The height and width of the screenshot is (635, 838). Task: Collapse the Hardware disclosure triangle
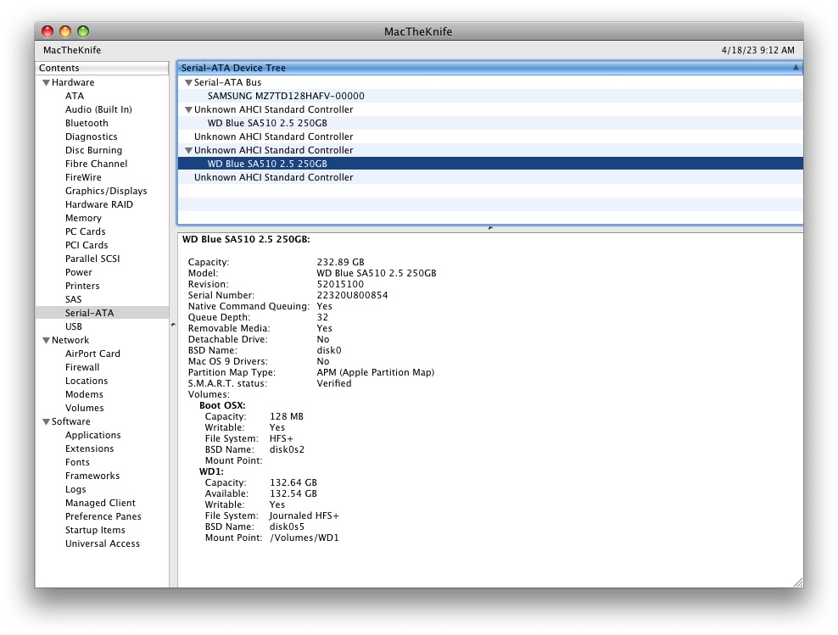pos(46,83)
